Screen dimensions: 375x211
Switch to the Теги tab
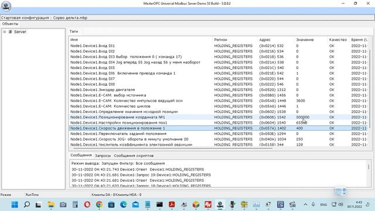pyautogui.click(x=74, y=31)
